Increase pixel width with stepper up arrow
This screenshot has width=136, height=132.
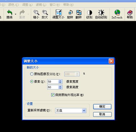click(x=60, y=81)
